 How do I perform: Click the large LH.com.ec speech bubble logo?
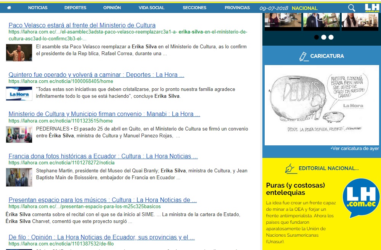[361, 198]
